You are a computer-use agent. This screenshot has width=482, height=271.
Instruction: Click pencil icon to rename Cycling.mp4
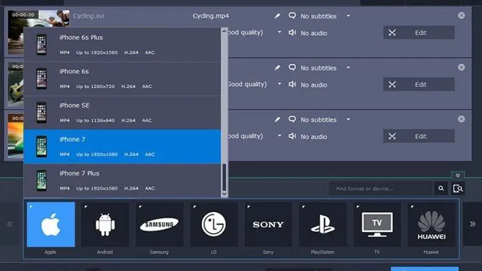point(277,16)
